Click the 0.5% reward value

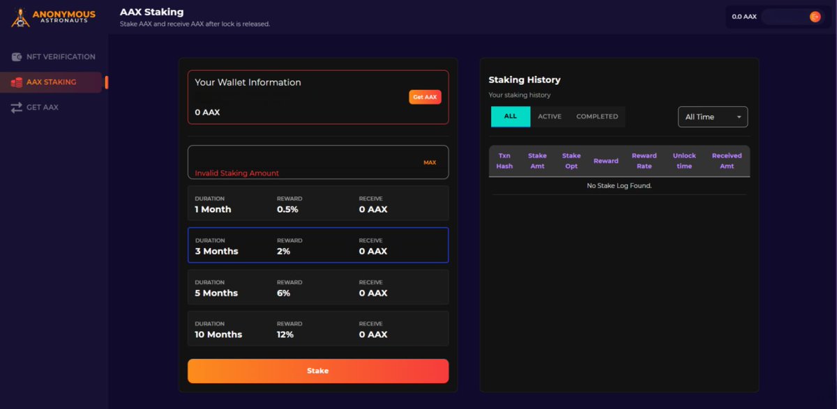287,209
